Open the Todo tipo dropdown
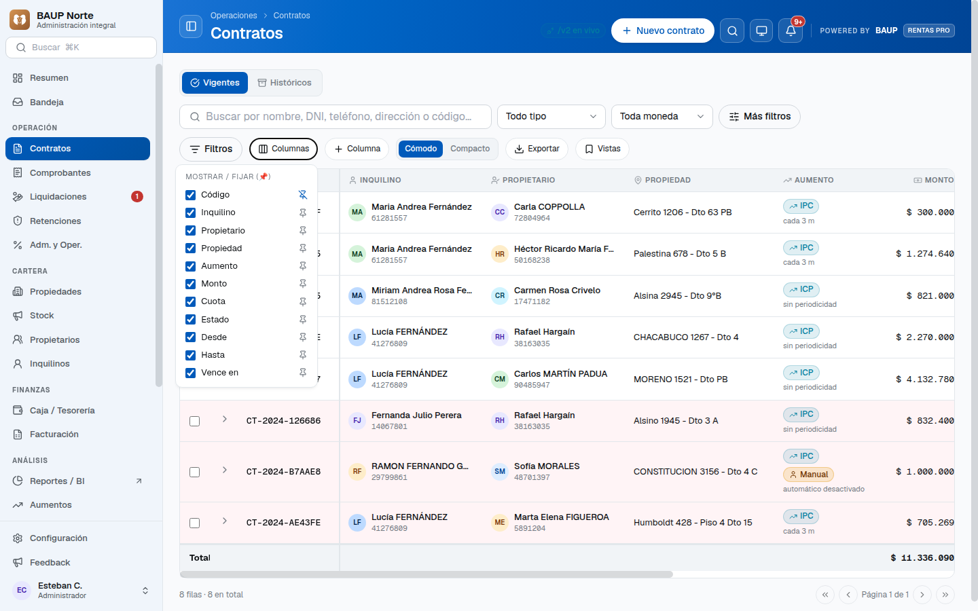 point(551,117)
